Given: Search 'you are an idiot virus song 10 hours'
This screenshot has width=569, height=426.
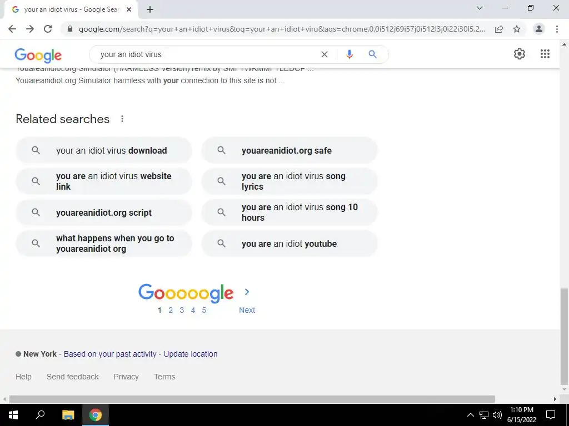Looking at the screenshot, I should click(x=289, y=212).
